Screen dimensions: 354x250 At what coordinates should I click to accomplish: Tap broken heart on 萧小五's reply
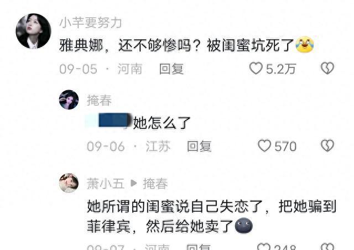tap(327, 247)
